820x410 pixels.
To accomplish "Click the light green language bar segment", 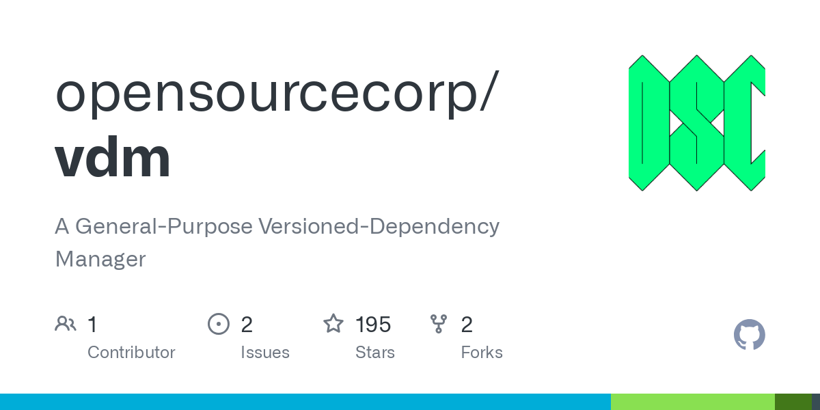I will 693,402.
